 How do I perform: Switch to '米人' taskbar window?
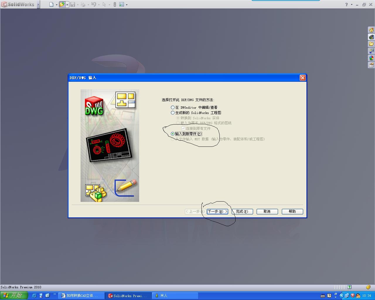(175, 296)
